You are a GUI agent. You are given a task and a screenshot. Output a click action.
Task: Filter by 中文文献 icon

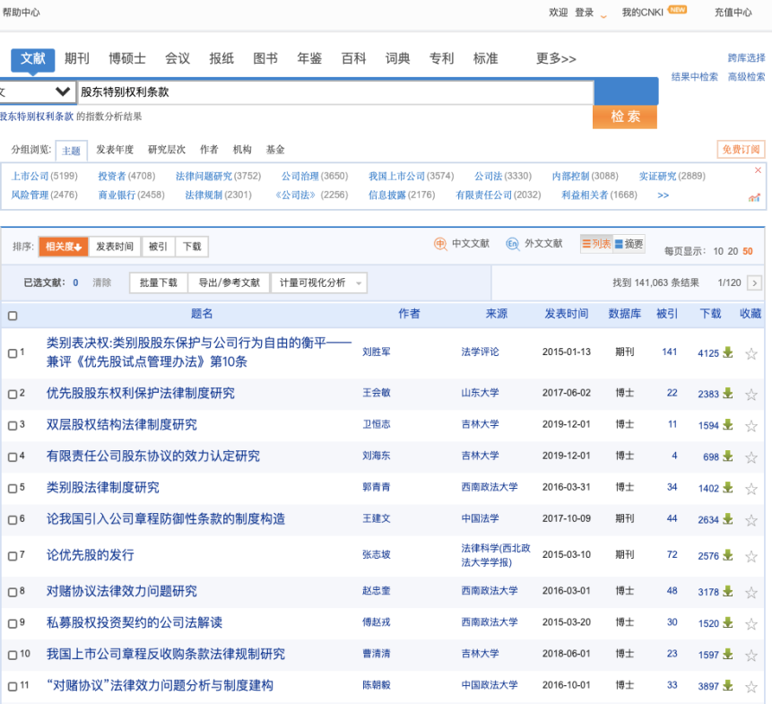[440, 244]
